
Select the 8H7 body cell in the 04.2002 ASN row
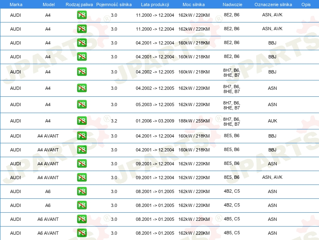pyautogui.click(x=232, y=89)
